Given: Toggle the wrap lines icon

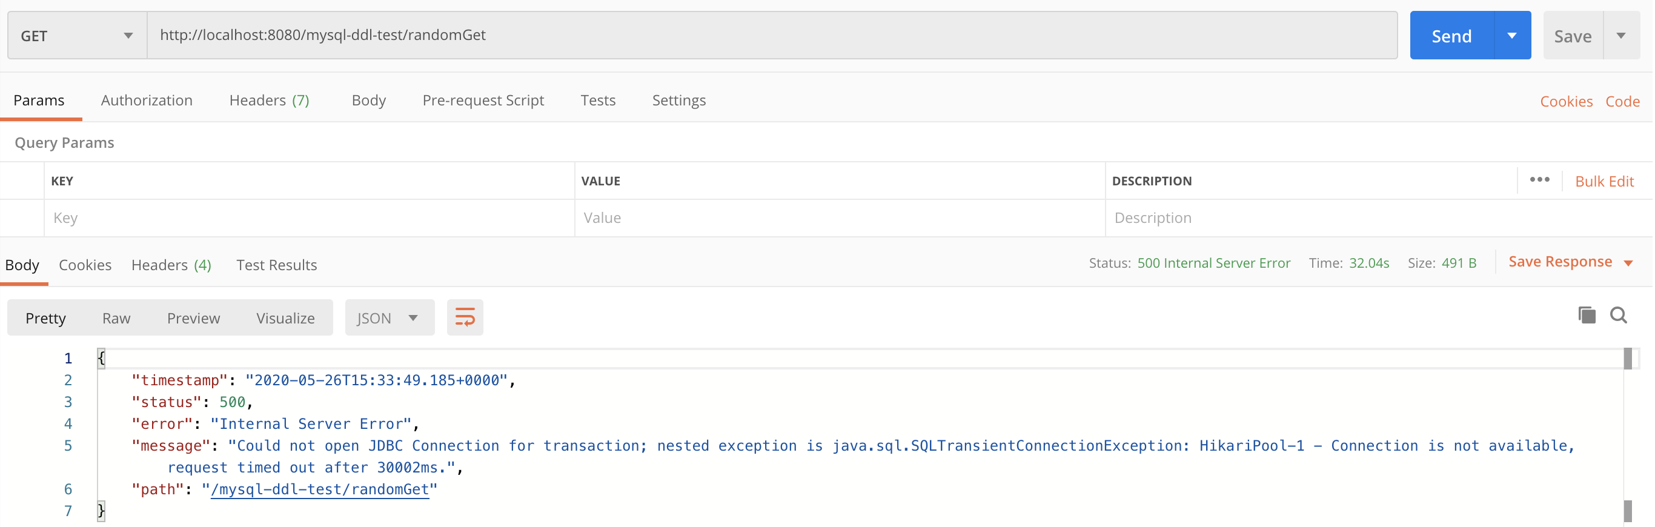Looking at the screenshot, I should (465, 317).
